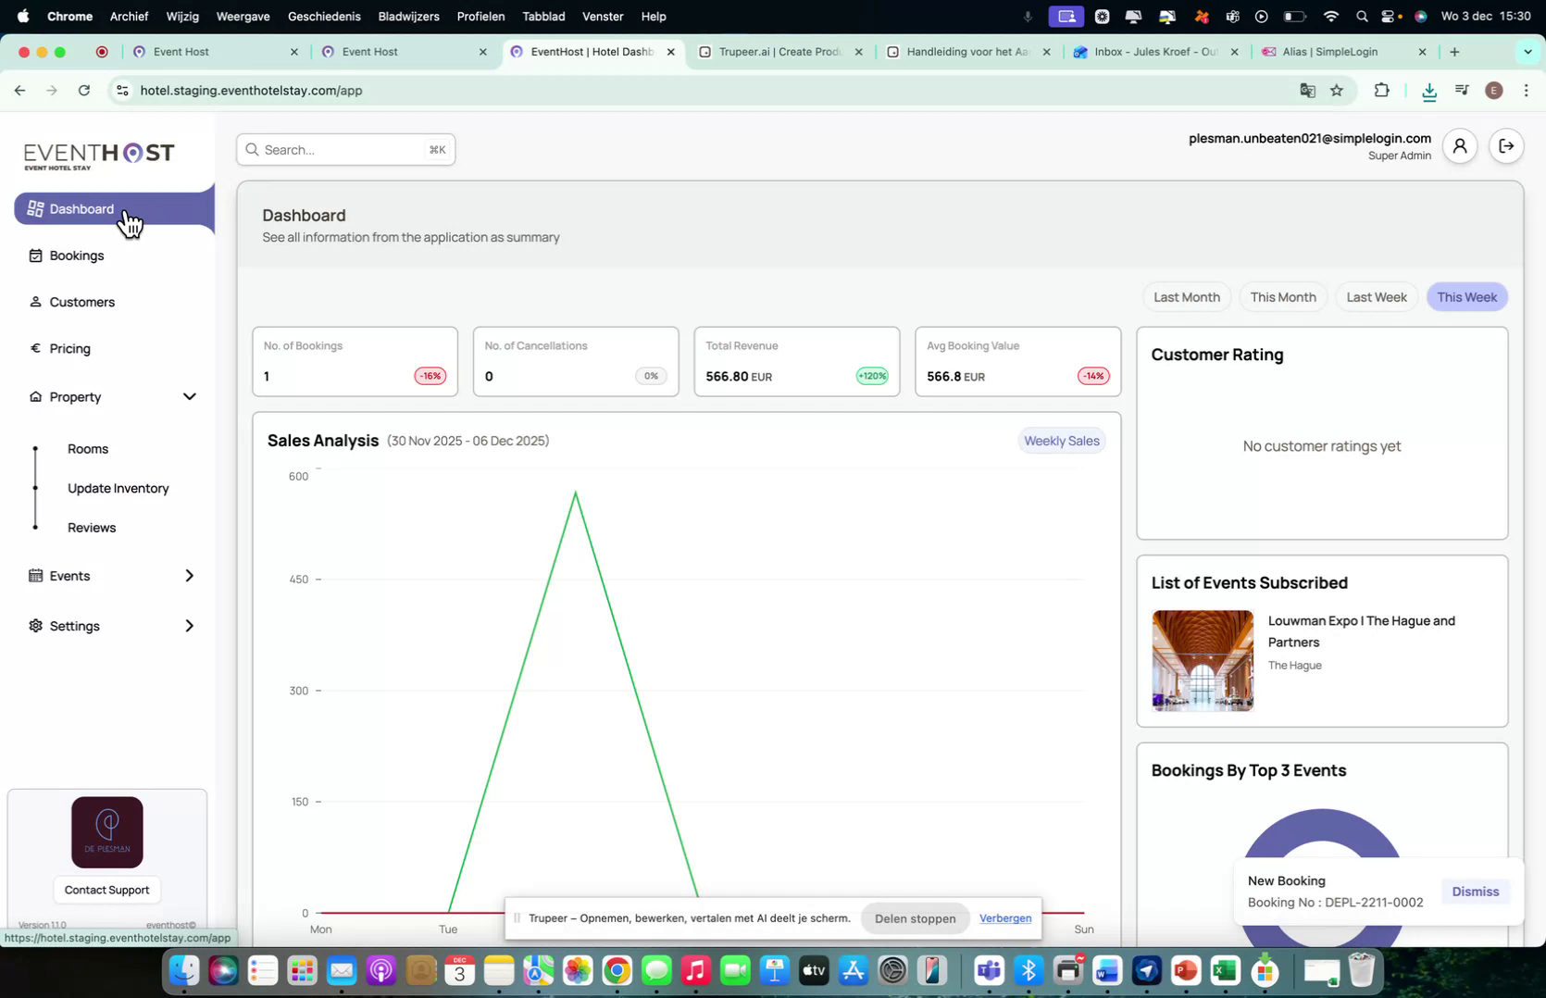Screen dimensions: 1546x998
Task: Expand the Events section
Action: [x=190, y=575]
